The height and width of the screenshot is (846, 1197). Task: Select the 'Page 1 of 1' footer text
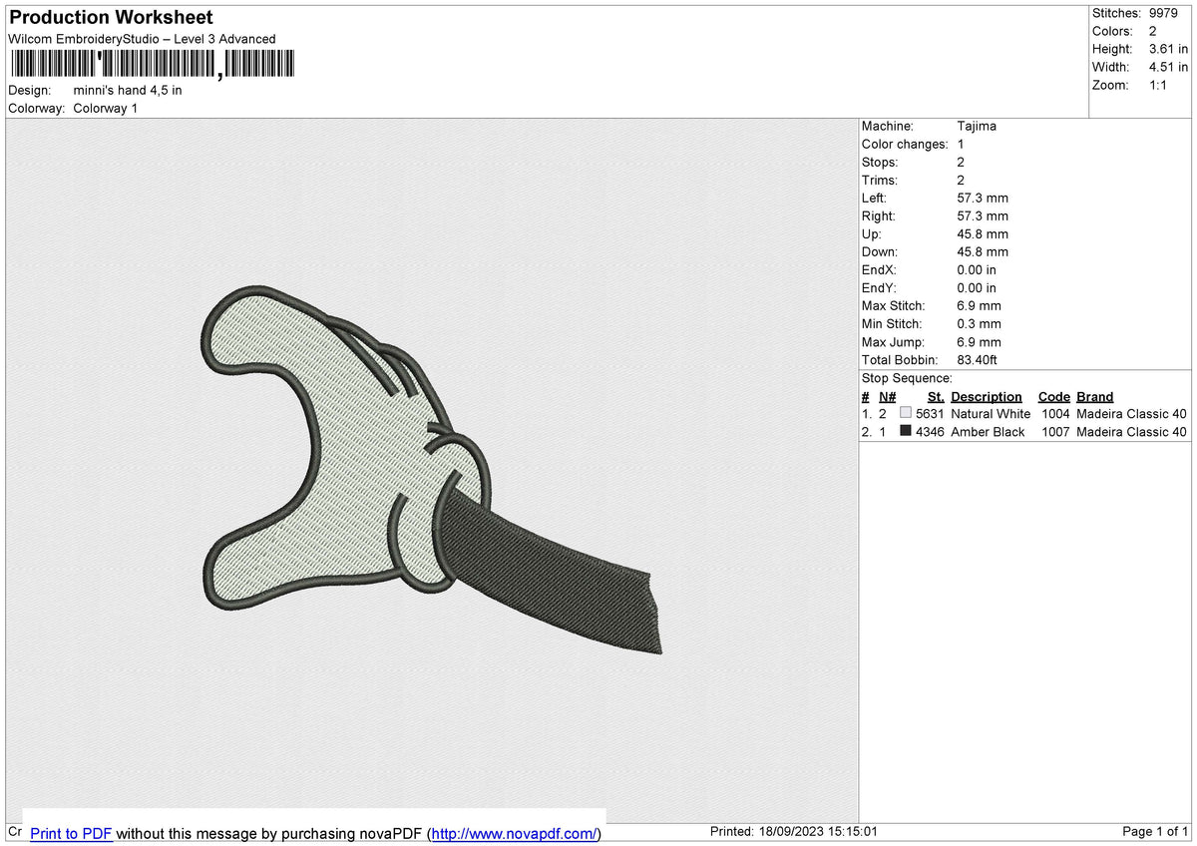pyautogui.click(x=1155, y=832)
